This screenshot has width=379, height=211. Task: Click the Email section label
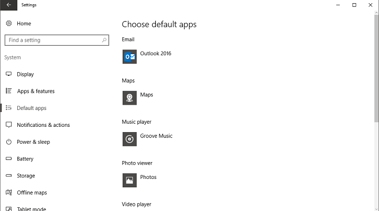pyautogui.click(x=128, y=39)
